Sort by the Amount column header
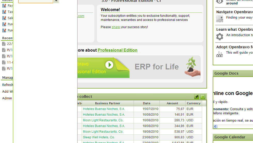The height and width of the screenshot is (143, 253). [172, 103]
